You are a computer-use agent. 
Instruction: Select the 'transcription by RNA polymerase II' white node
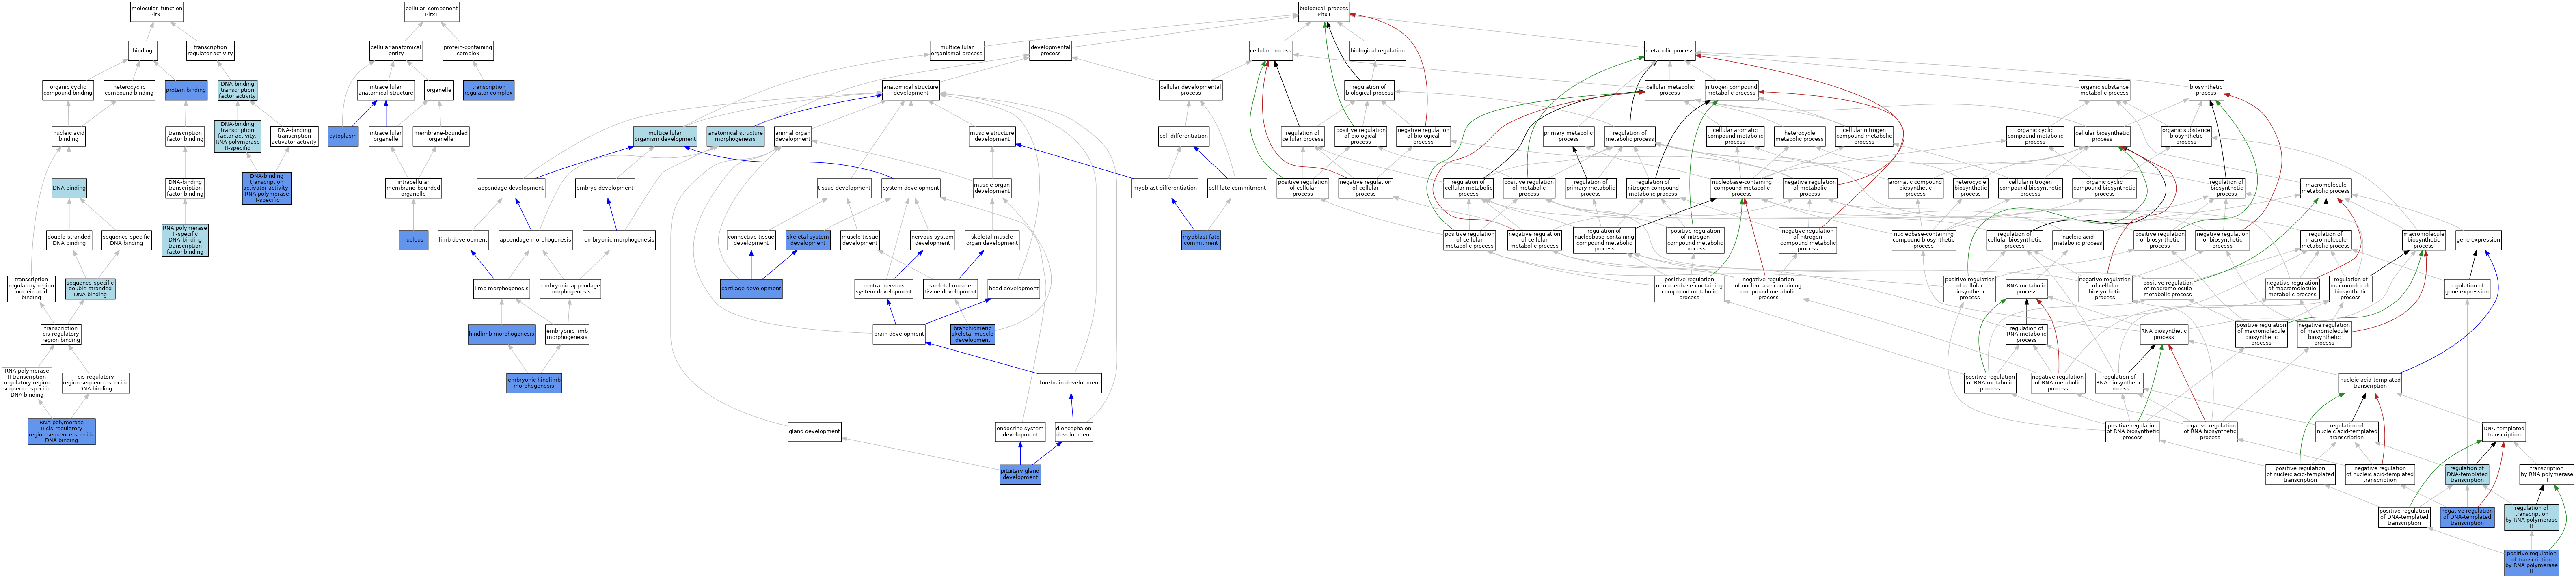pos(2546,474)
